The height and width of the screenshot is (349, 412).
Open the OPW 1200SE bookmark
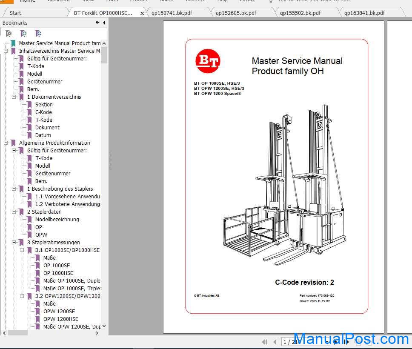pyautogui.click(x=59, y=312)
